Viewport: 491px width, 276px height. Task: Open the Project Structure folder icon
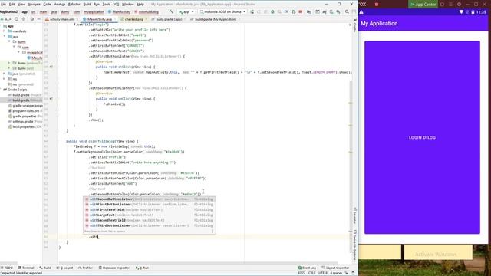click(308, 12)
